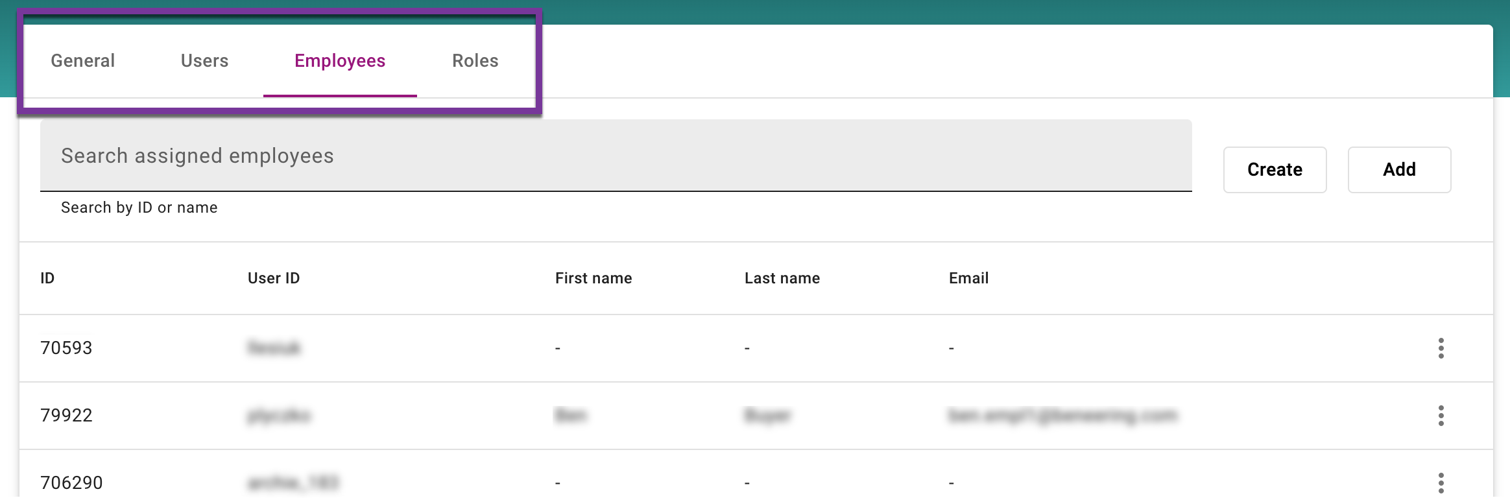Open the three-dot menu for employee 70593
This screenshot has width=1510, height=498.
[x=1441, y=348]
